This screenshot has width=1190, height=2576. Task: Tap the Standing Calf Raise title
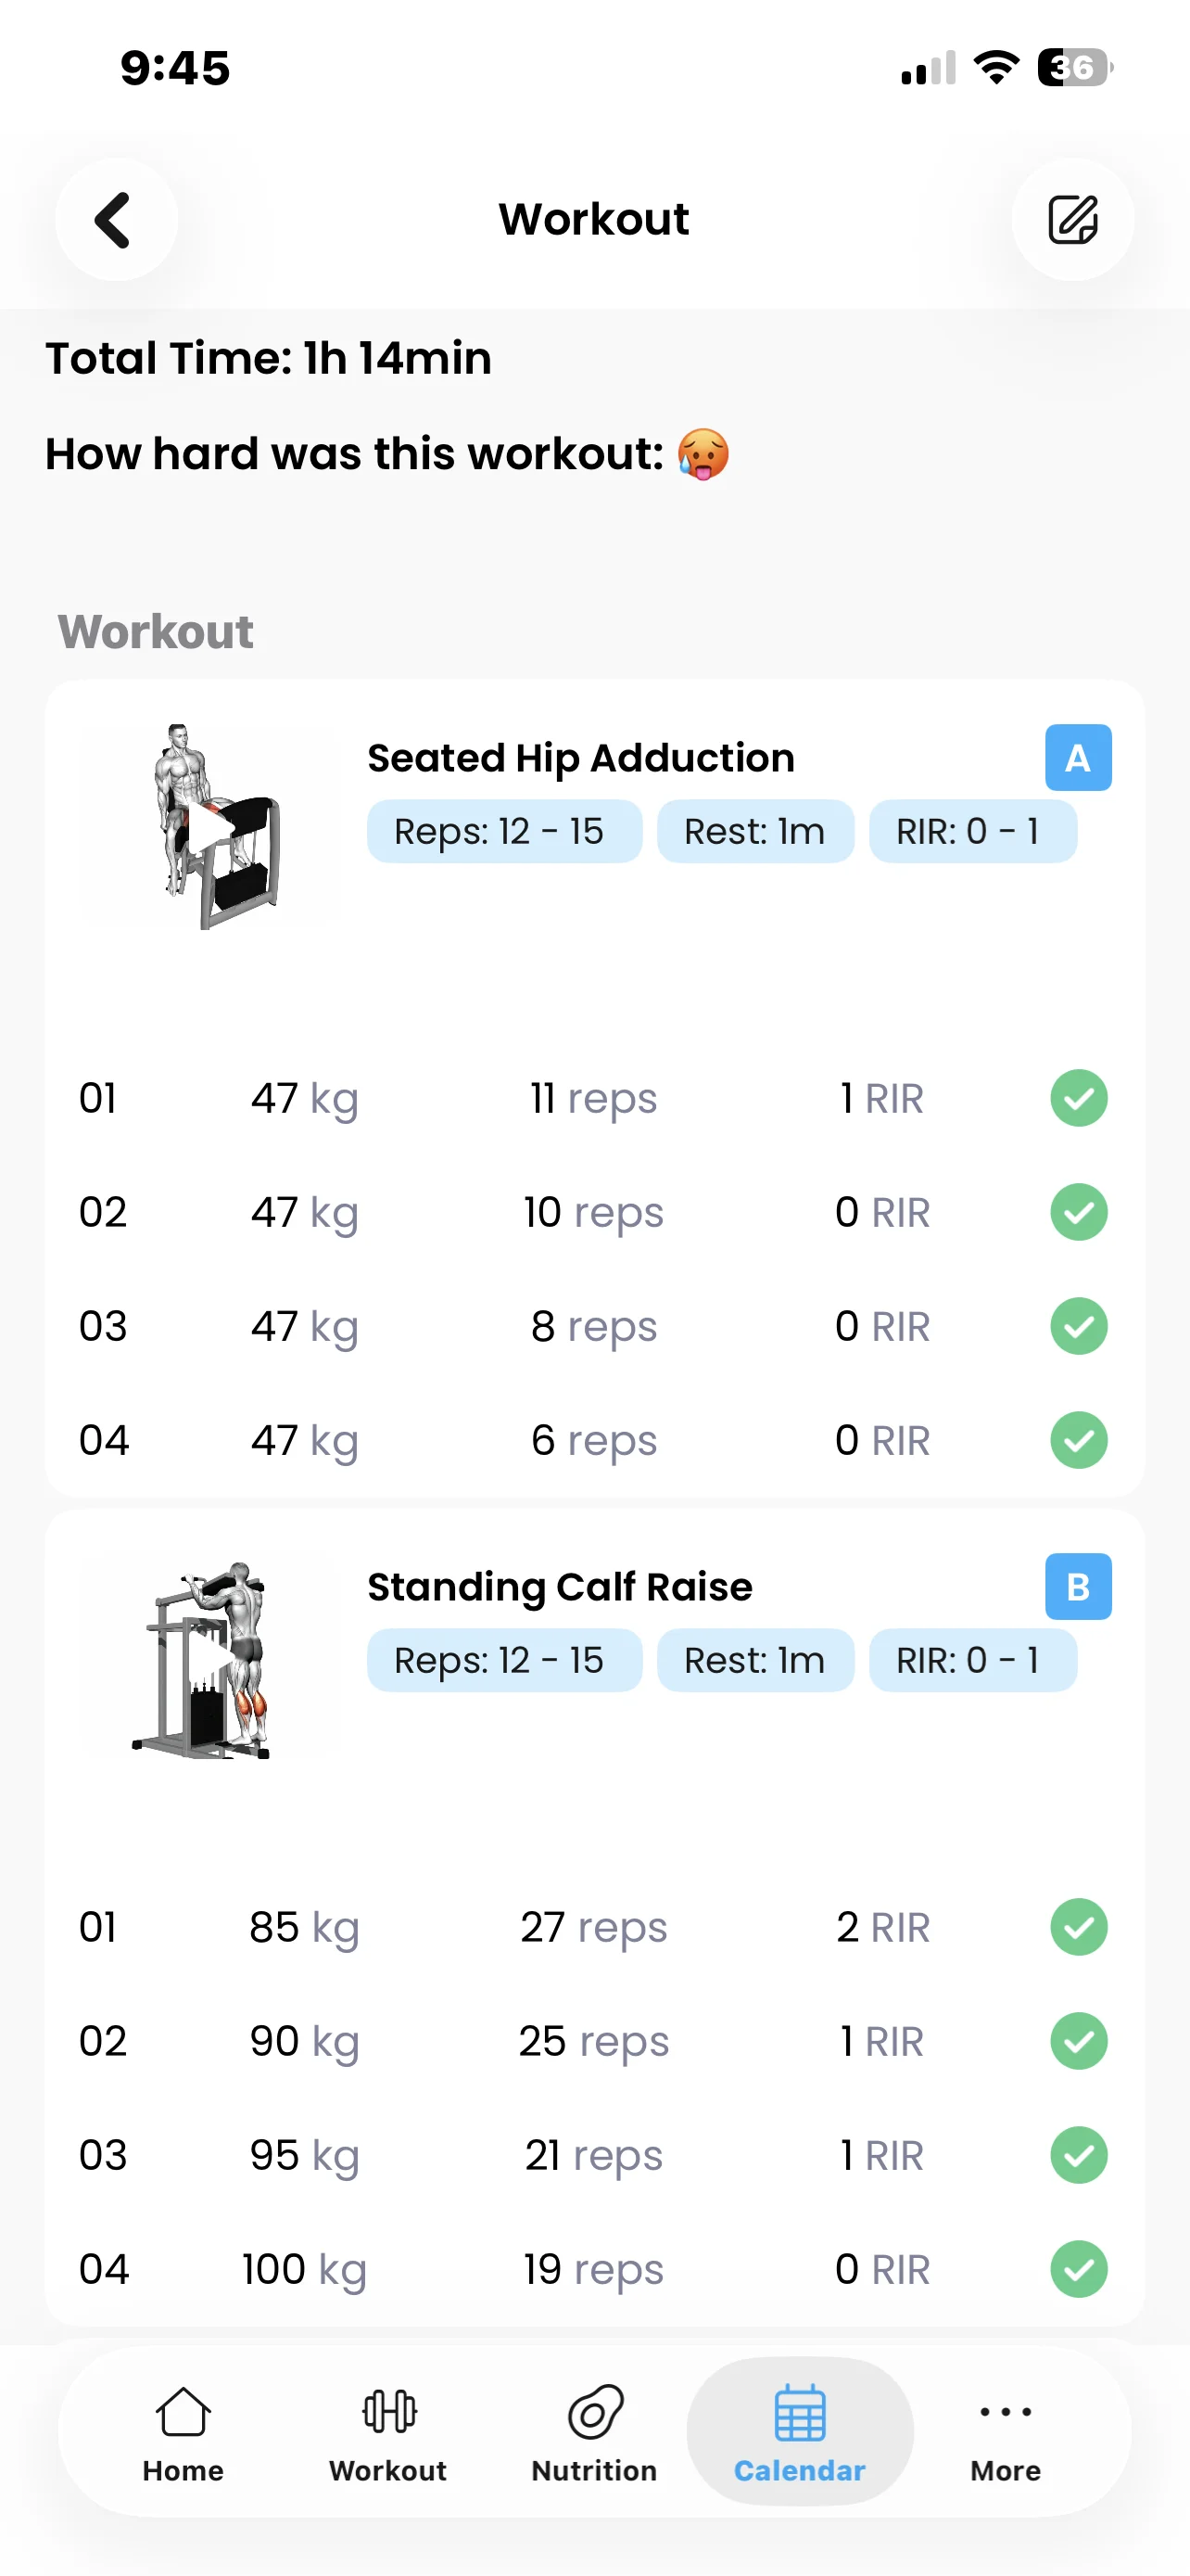pos(560,1587)
